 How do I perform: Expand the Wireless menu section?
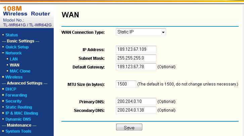click(x=14, y=77)
